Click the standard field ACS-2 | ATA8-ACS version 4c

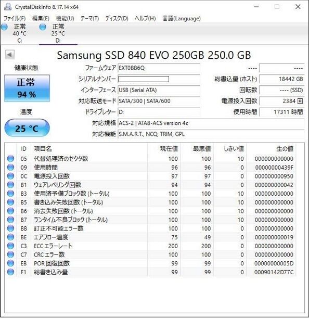(x=211, y=123)
